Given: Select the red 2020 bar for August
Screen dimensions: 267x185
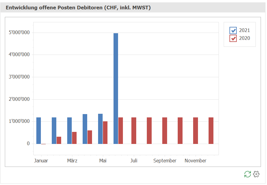Looking at the screenshot, I should [149, 131].
